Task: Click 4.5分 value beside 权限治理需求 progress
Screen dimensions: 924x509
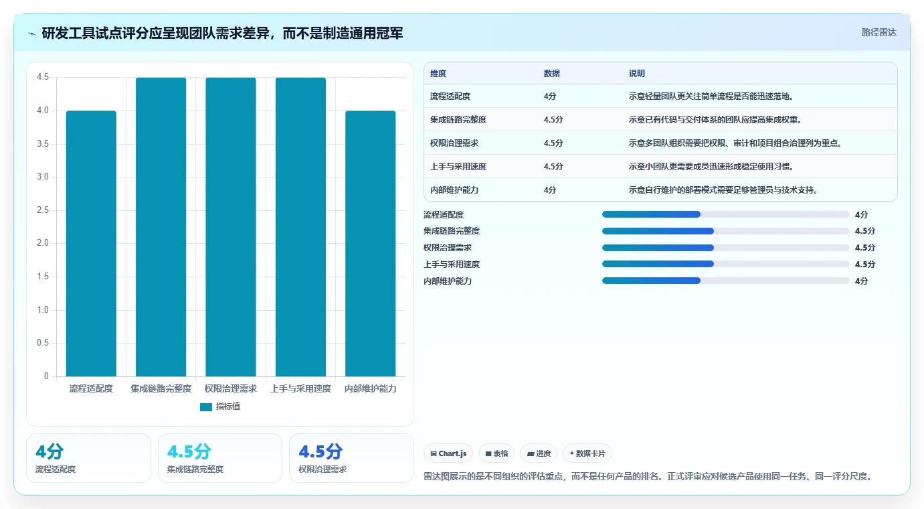Action: tap(865, 248)
